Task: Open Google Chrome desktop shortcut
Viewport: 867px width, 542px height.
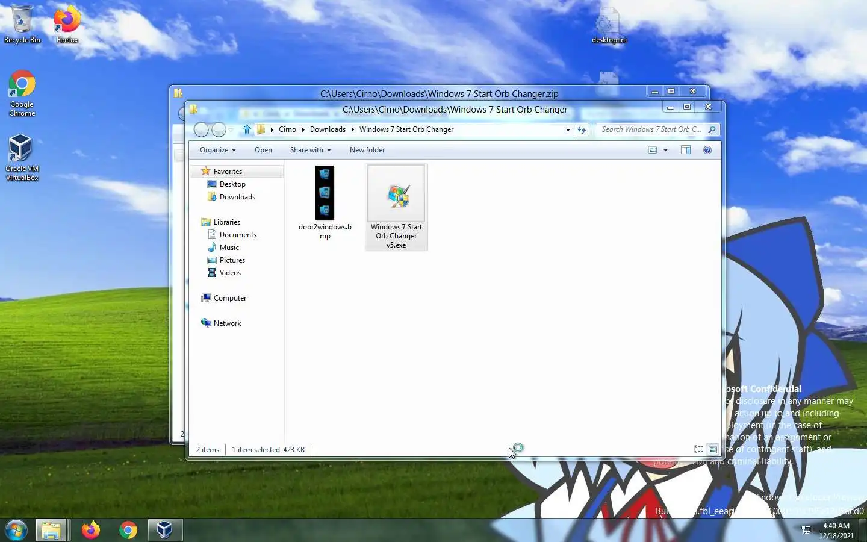Action: click(x=22, y=93)
